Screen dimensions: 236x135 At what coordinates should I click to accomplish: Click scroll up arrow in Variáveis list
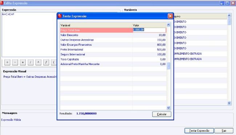pyautogui.click(x=229, y=16)
